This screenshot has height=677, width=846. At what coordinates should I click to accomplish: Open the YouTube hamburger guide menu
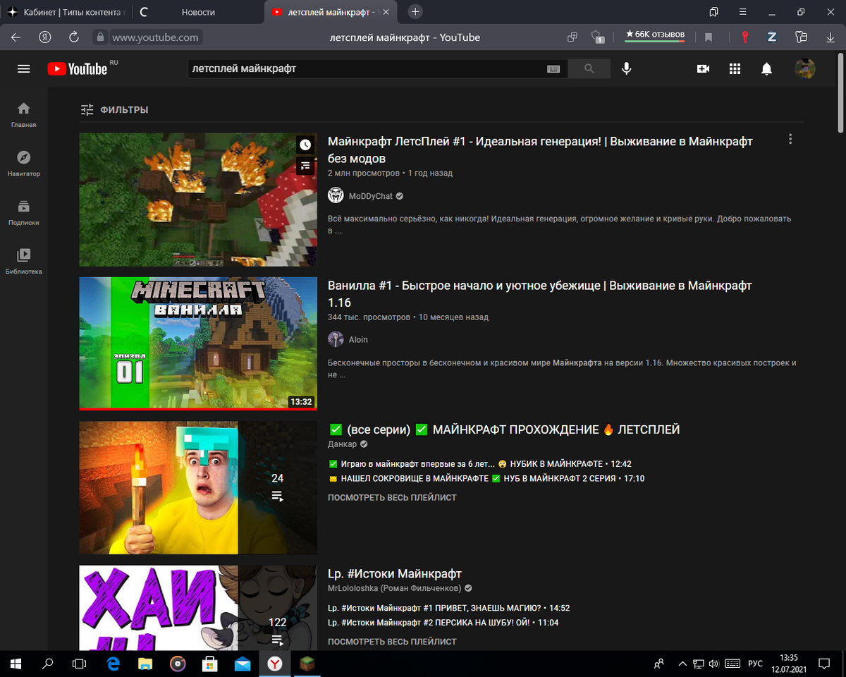24,68
